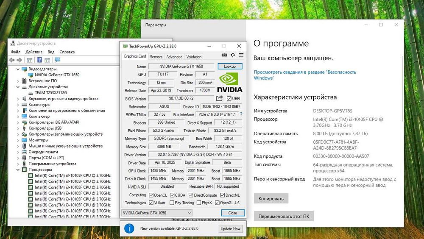This screenshot has height=239, width=424.
Task: Click the Device Manager forward arrow
Action: [19, 60]
